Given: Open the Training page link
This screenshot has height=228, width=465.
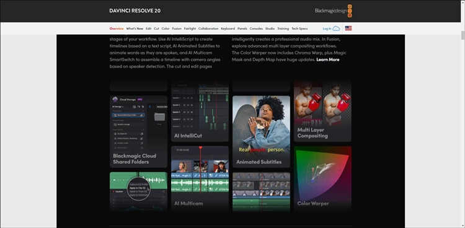Looking at the screenshot, I should pos(283,28).
